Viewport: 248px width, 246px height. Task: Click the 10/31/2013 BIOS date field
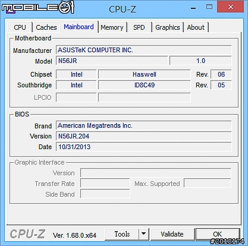(144, 147)
